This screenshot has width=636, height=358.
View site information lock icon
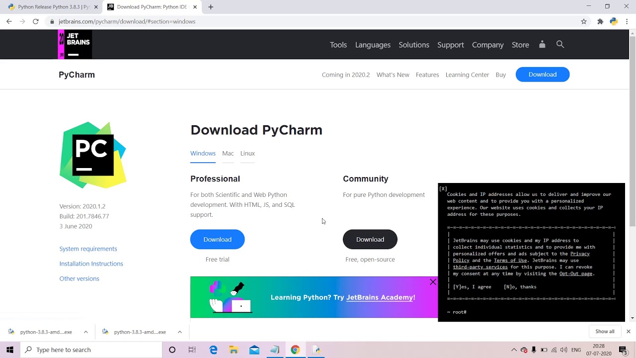click(52, 21)
